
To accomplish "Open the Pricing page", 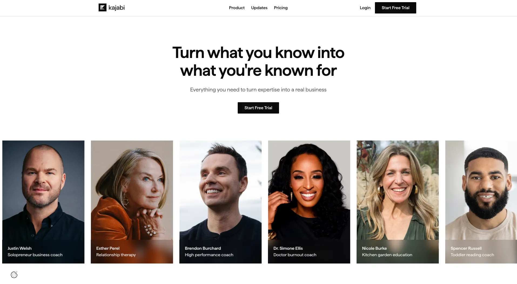I will 281,8.
